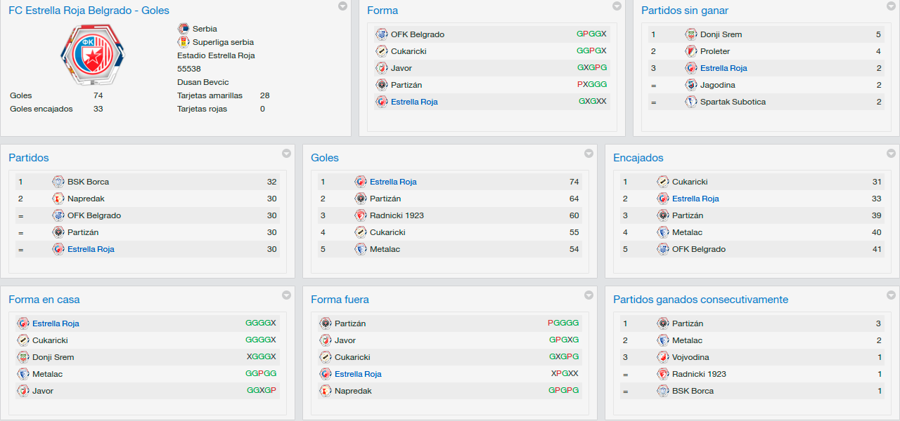This screenshot has width=900, height=421.
Task: Expand the Partidos sin ganar panel menu arrow
Action: 891,6
